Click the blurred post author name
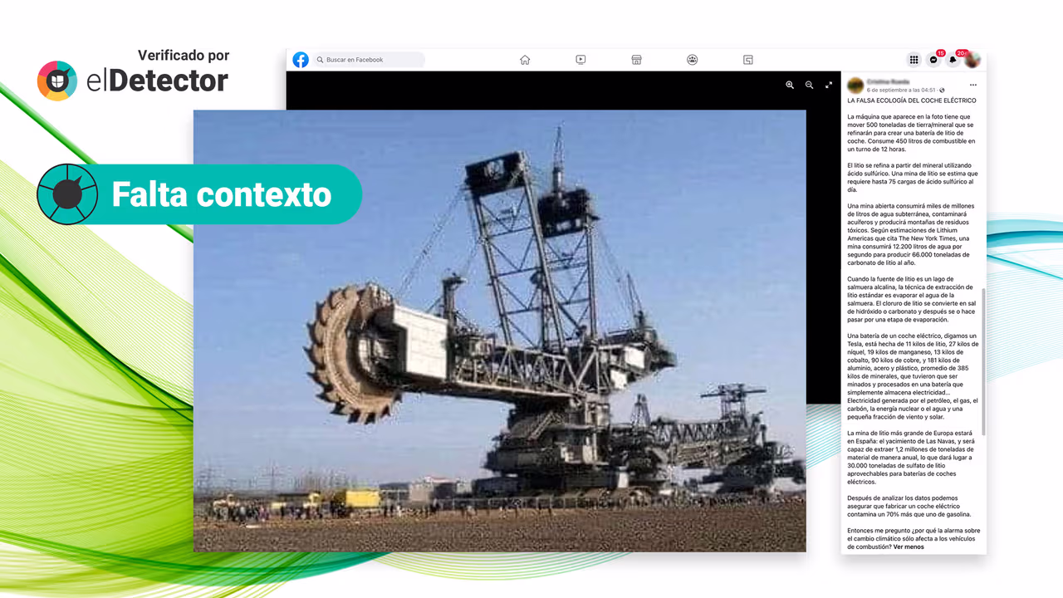1063x598 pixels. (x=889, y=81)
